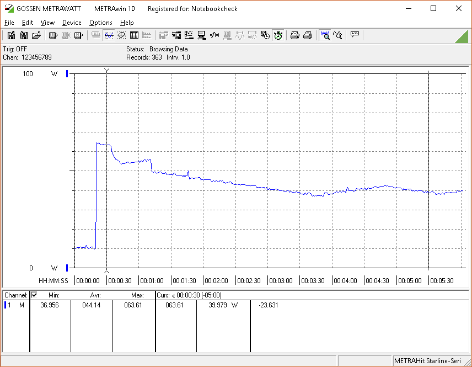472x367 pixels.
Task: Click the disk transfer arrow icon
Action: point(176,35)
